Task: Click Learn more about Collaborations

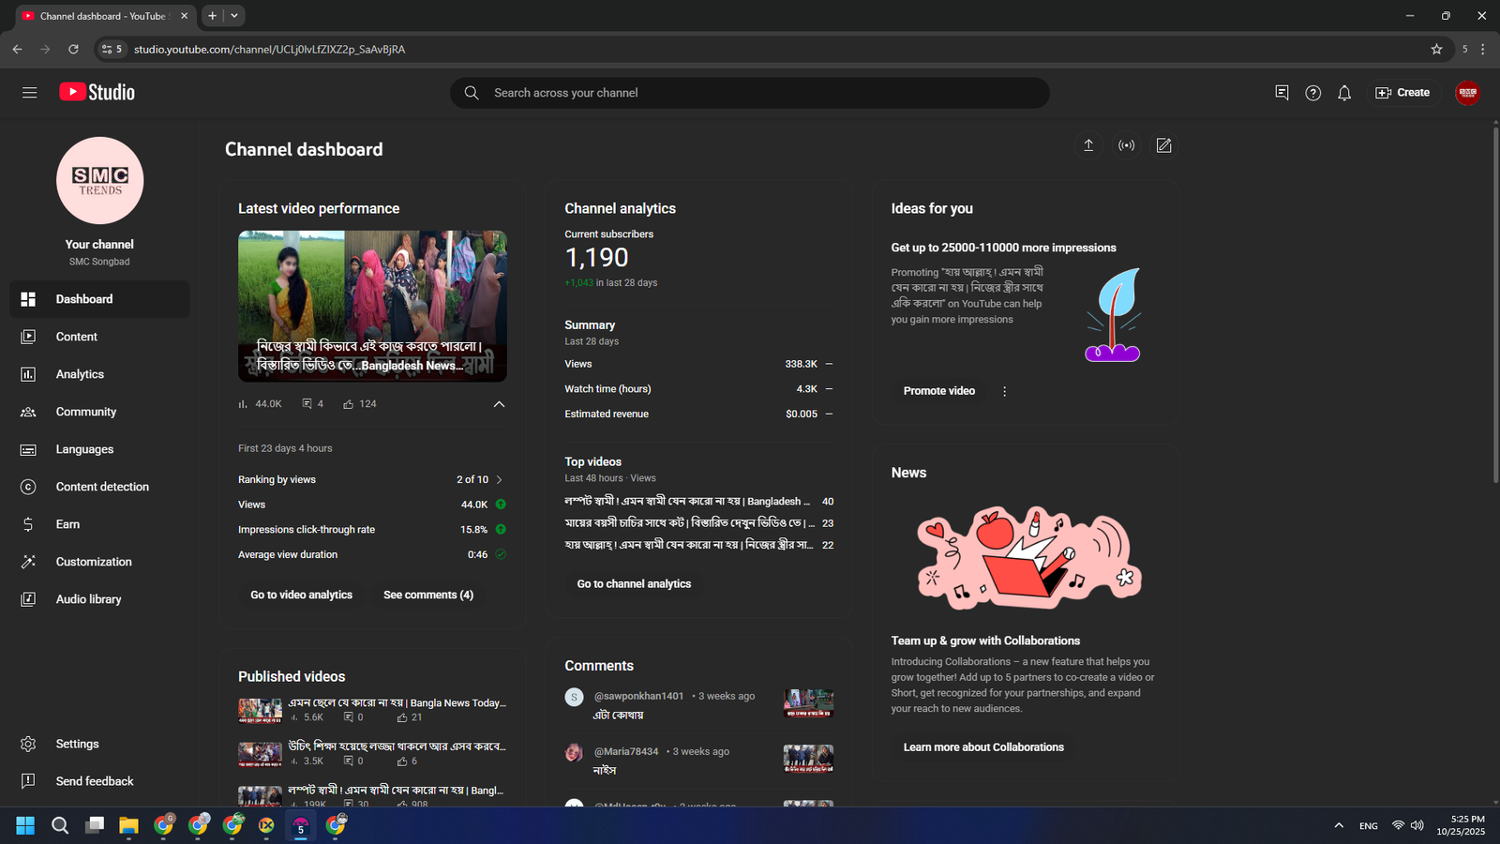Action: (x=982, y=747)
